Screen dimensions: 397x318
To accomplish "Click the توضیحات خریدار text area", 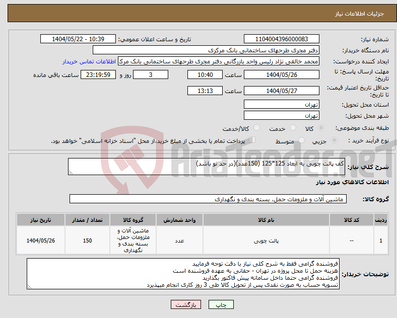I will point(183,274).
